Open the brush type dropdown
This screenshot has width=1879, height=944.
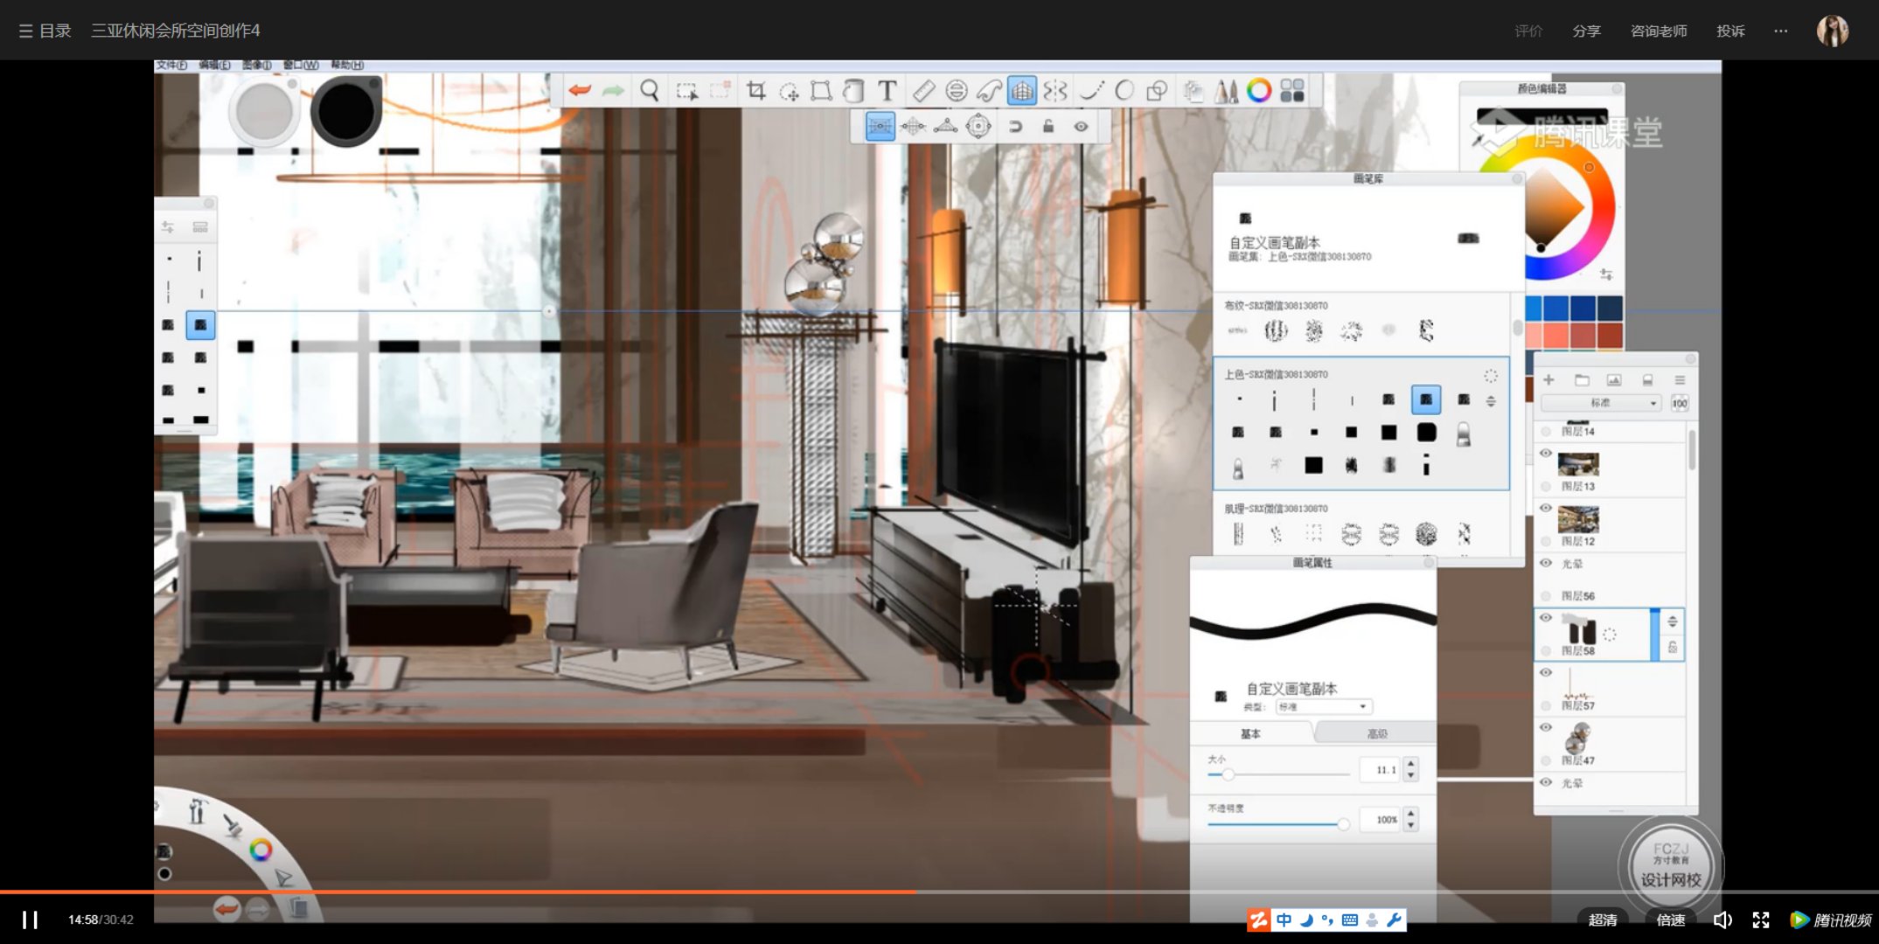[1324, 706]
